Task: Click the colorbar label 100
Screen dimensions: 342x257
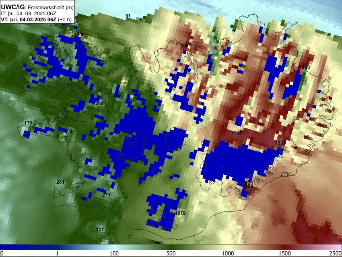Action: 114,253
